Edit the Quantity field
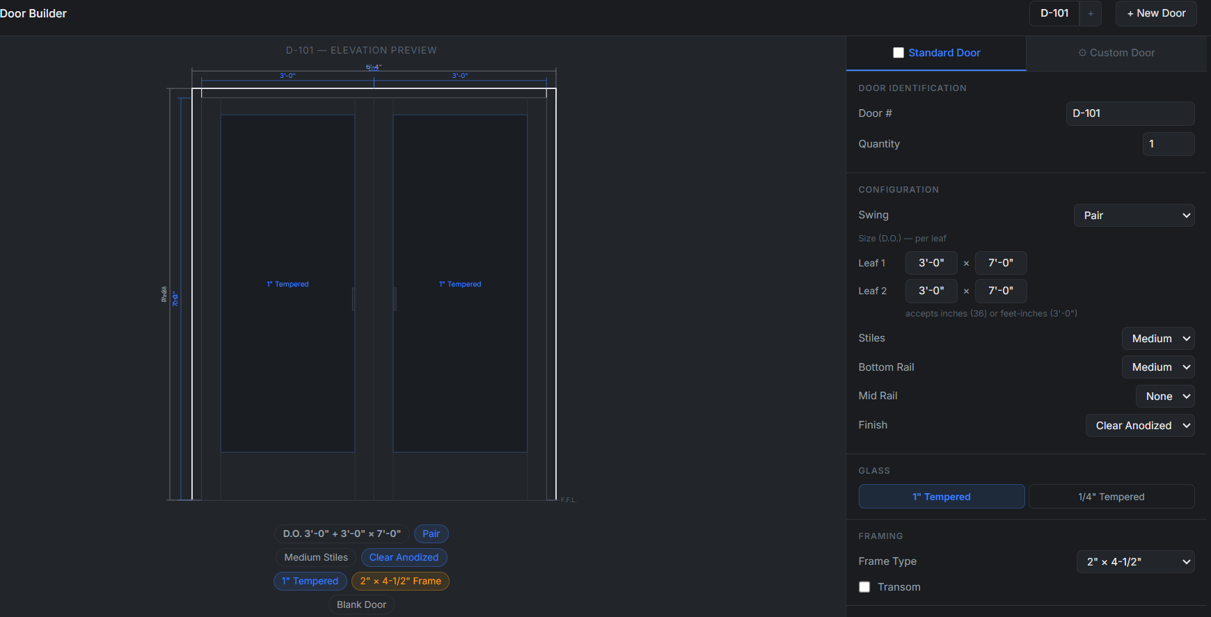The width and height of the screenshot is (1211, 617). point(1169,144)
